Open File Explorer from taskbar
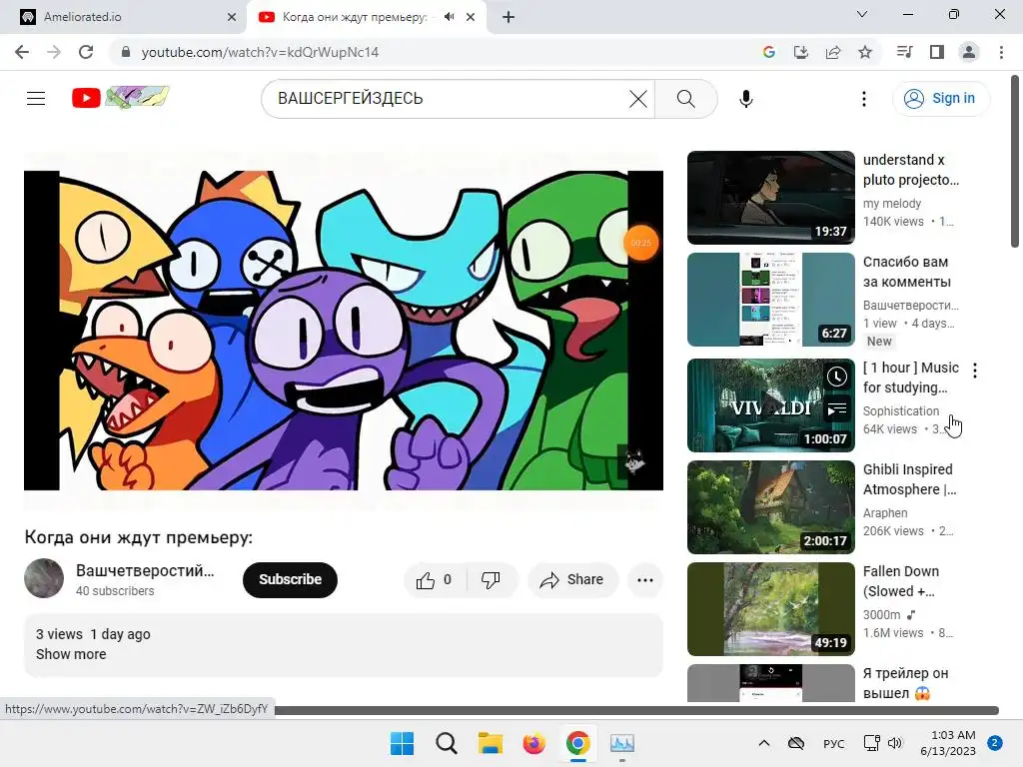The image size is (1023, 767). tap(490, 743)
